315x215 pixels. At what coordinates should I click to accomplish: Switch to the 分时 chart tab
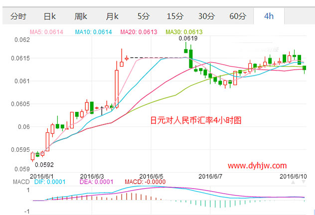tap(18, 16)
